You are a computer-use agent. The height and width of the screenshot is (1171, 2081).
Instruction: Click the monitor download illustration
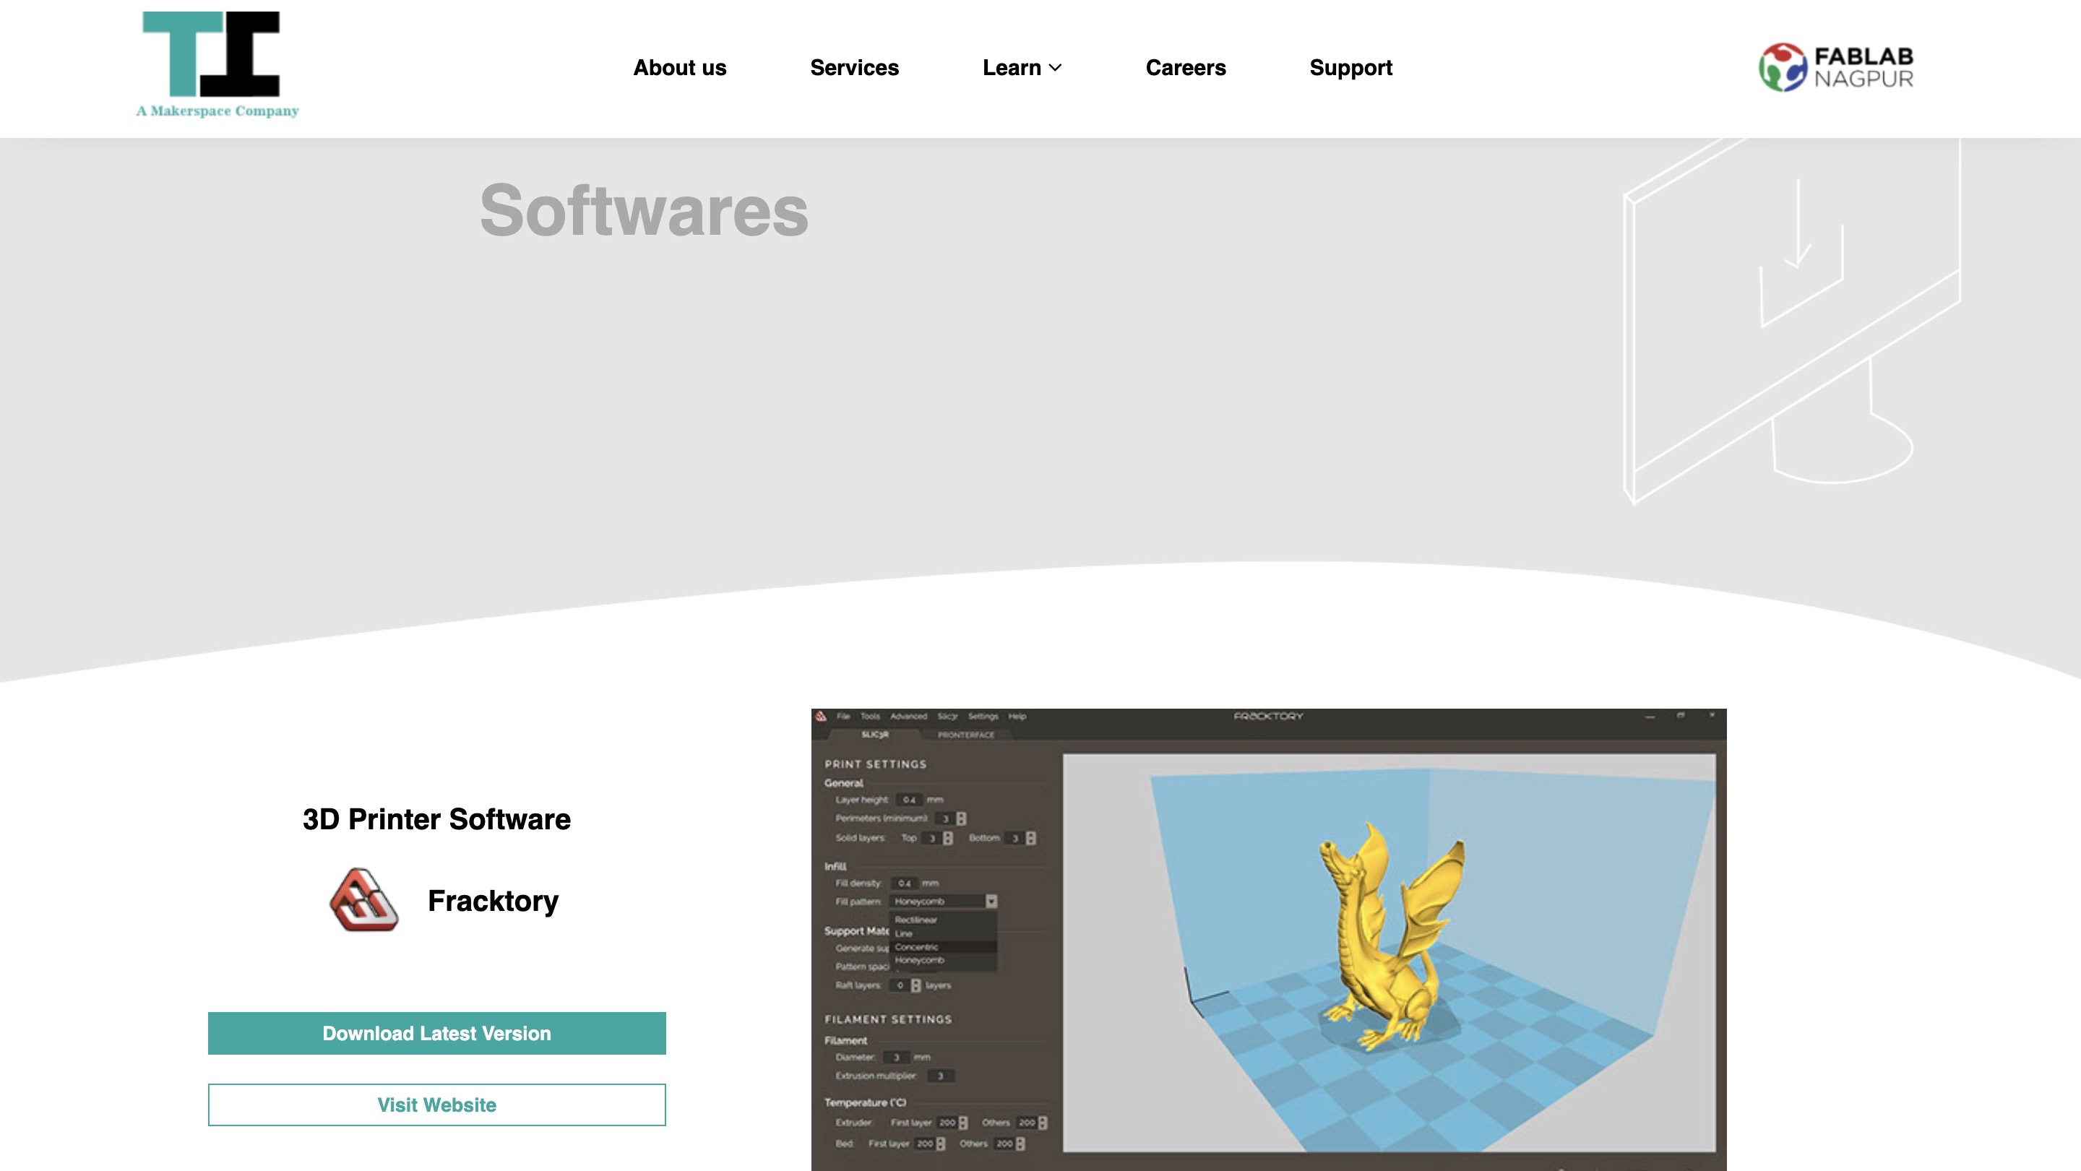point(1791,323)
